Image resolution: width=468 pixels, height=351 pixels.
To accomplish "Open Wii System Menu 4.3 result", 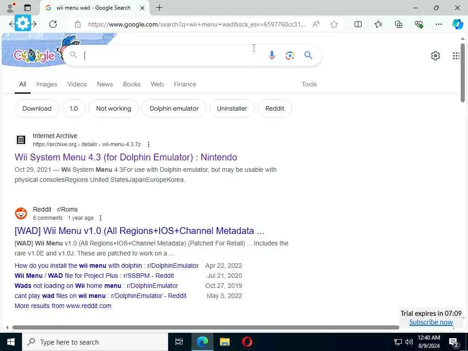I will pos(126,157).
